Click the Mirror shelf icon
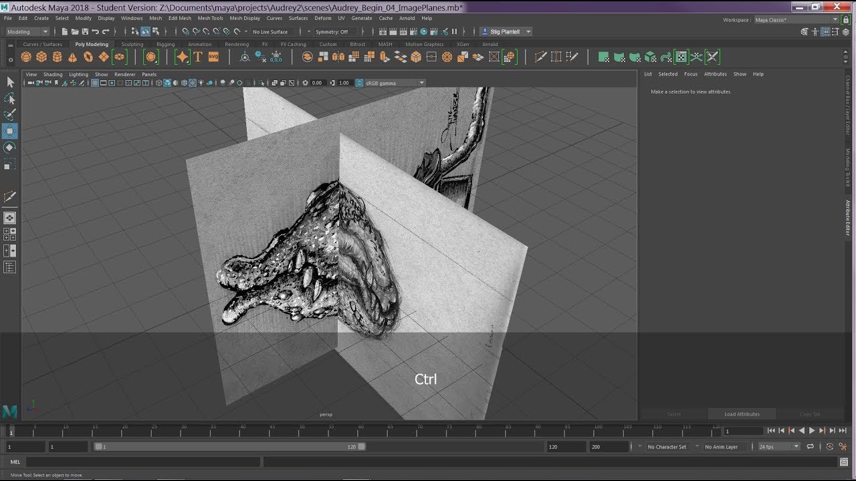Viewport: 856px width, 481px height. [338, 57]
